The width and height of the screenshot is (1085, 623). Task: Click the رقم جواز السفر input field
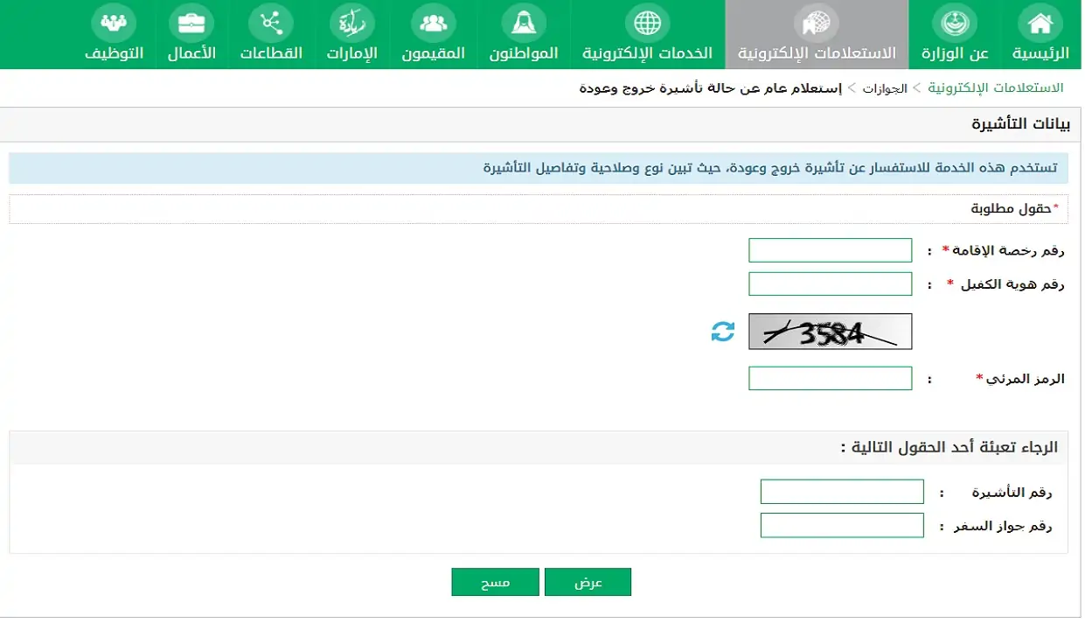pos(841,524)
